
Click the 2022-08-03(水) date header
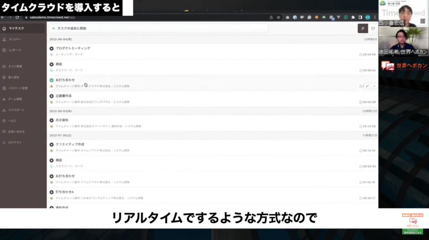click(60, 111)
